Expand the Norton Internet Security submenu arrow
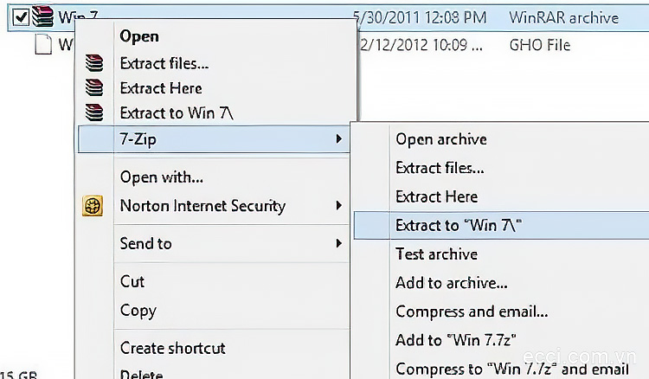Viewport: 649px width, 379px height. pos(339,205)
